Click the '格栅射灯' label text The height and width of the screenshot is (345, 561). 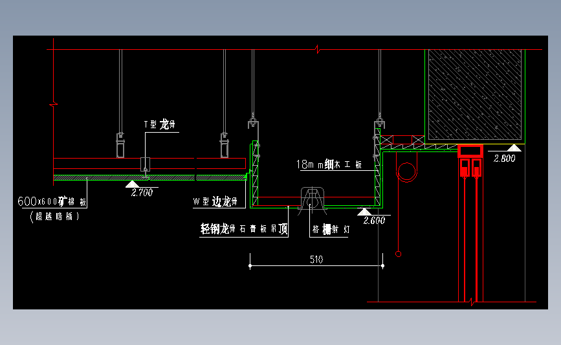pyautogui.click(x=331, y=229)
